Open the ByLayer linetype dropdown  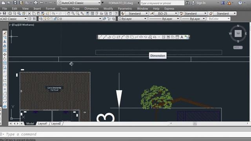coord(164,19)
